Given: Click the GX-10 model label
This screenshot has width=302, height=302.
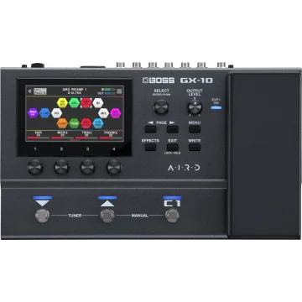Looking at the screenshot, I should (196, 81).
